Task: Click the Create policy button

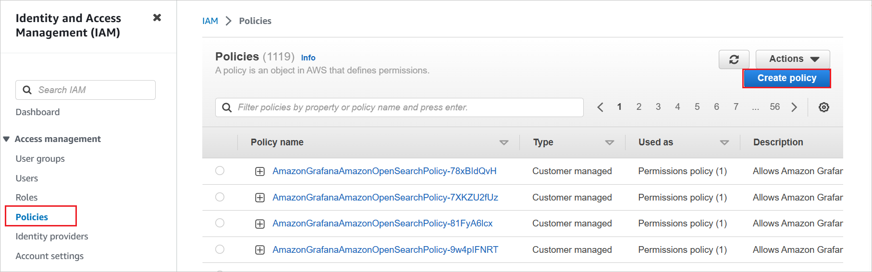Action: pos(786,78)
